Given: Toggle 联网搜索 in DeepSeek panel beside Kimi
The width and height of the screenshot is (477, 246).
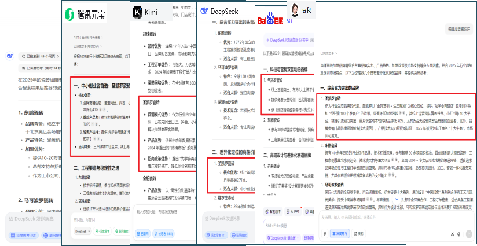Looking at the screenshot, I should 240,235.
